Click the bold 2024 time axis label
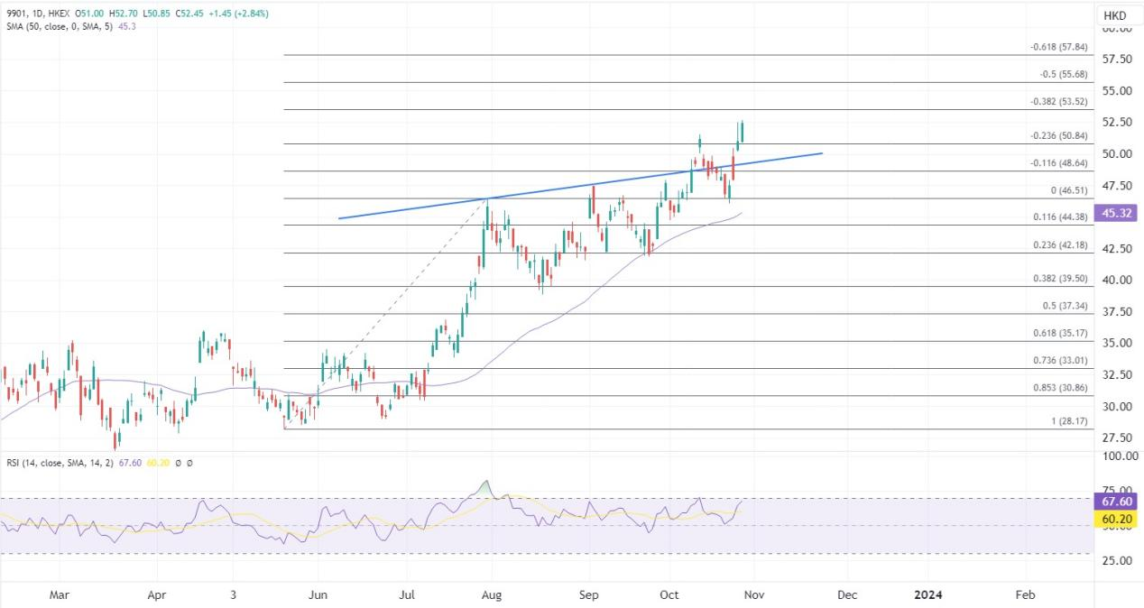1144x608 pixels. pos(927,595)
